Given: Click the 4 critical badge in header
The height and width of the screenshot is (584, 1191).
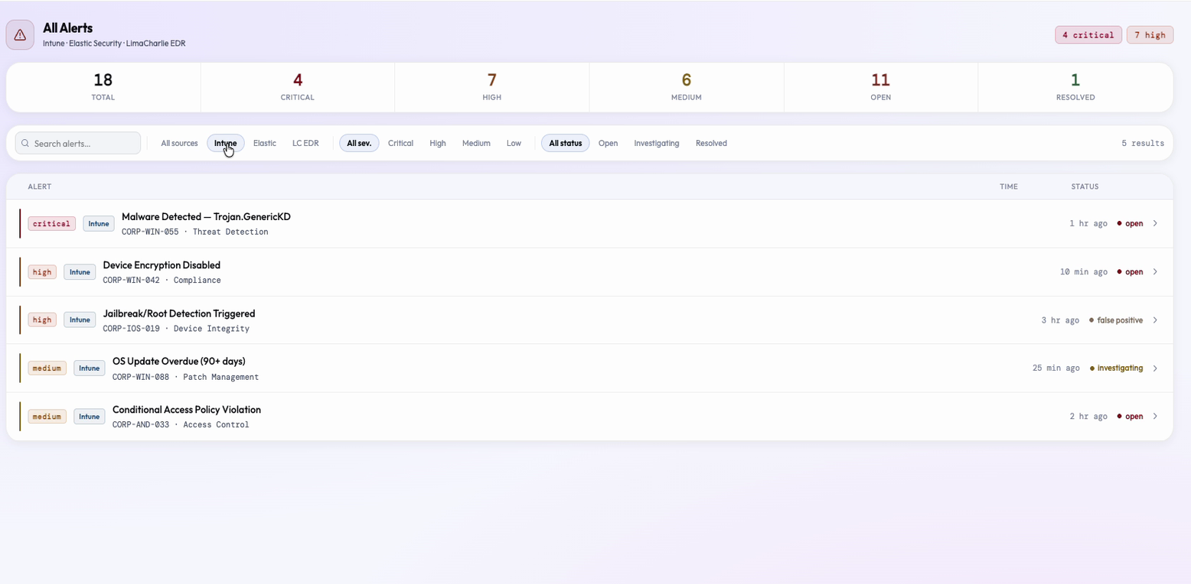Looking at the screenshot, I should pyautogui.click(x=1088, y=35).
